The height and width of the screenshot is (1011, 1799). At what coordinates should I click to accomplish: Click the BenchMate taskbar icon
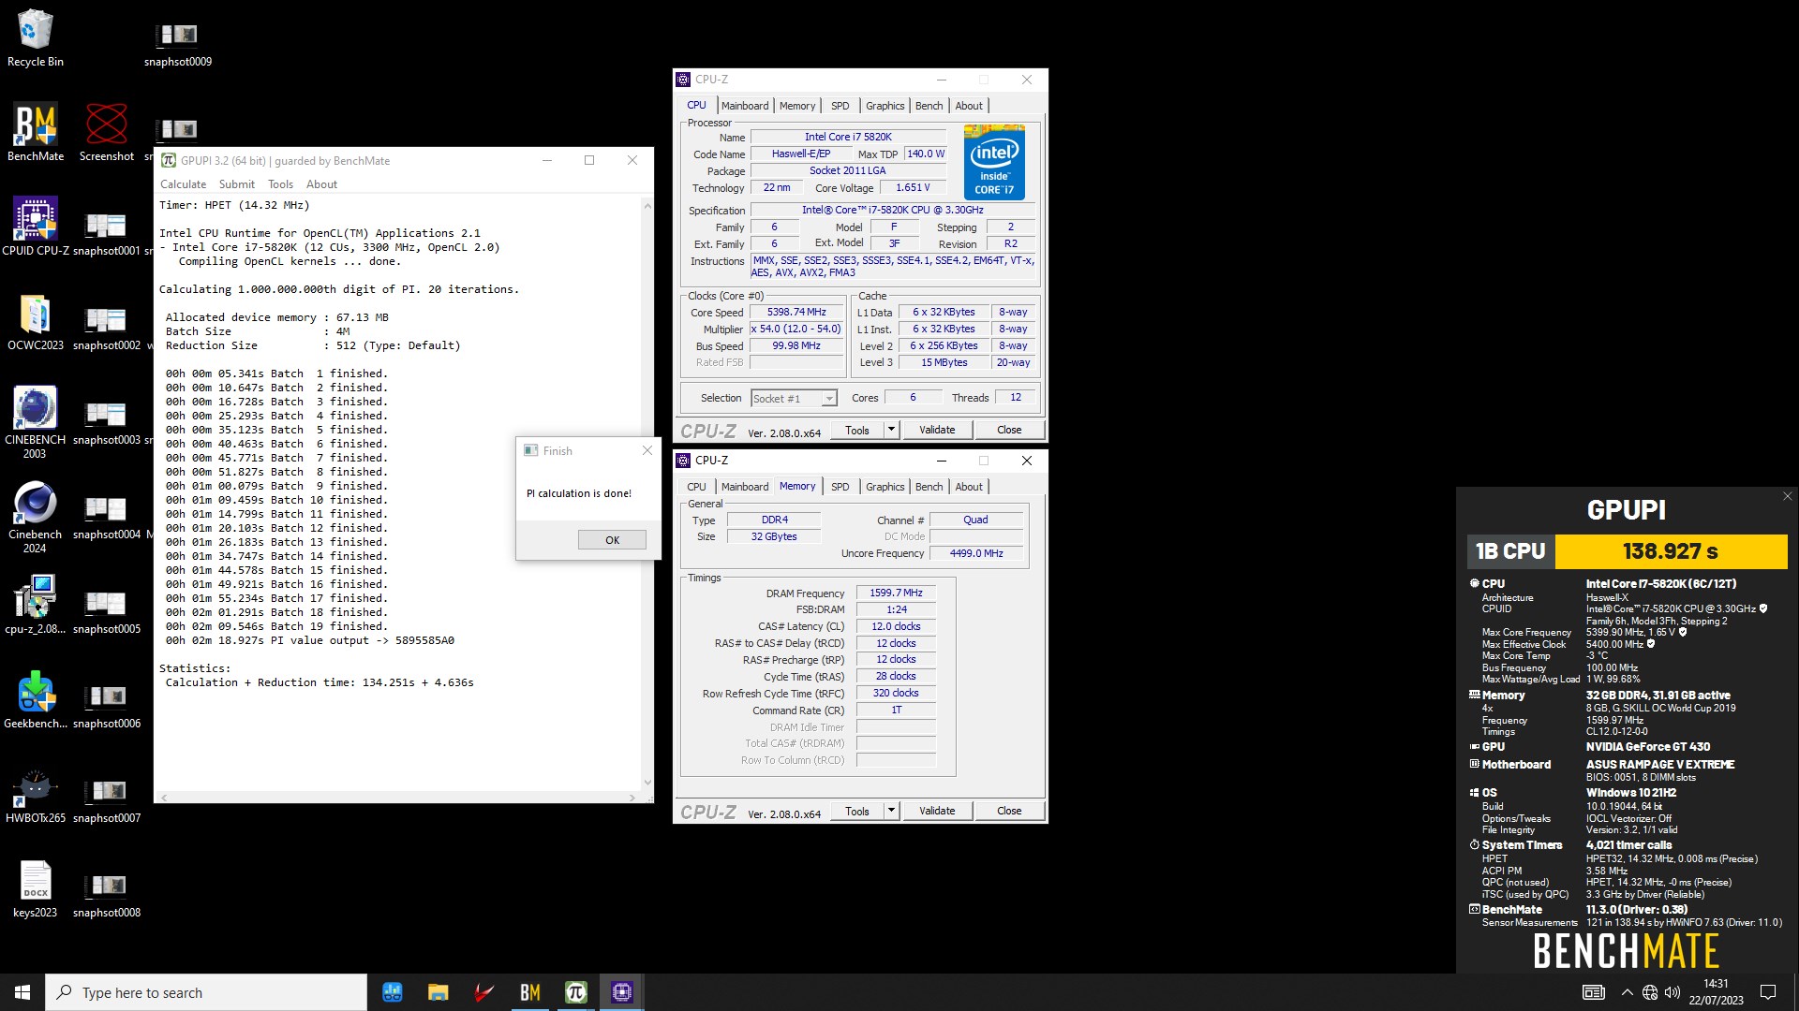530,992
